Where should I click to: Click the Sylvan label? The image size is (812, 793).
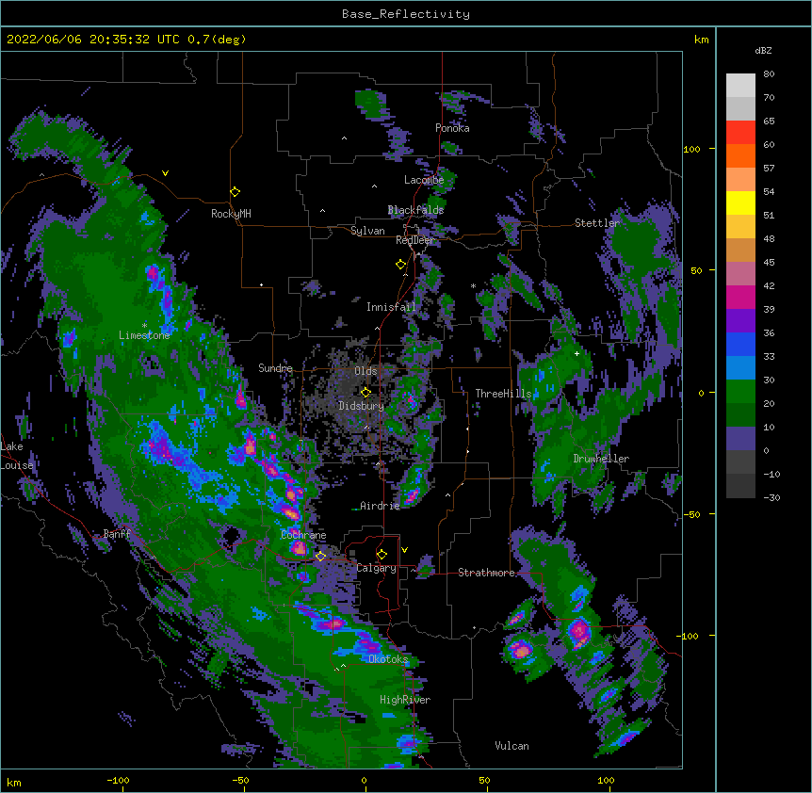pyautogui.click(x=367, y=231)
